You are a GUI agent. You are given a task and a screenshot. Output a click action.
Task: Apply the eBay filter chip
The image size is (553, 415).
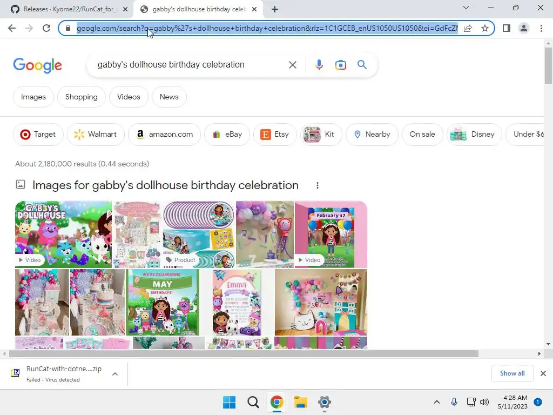click(x=227, y=135)
